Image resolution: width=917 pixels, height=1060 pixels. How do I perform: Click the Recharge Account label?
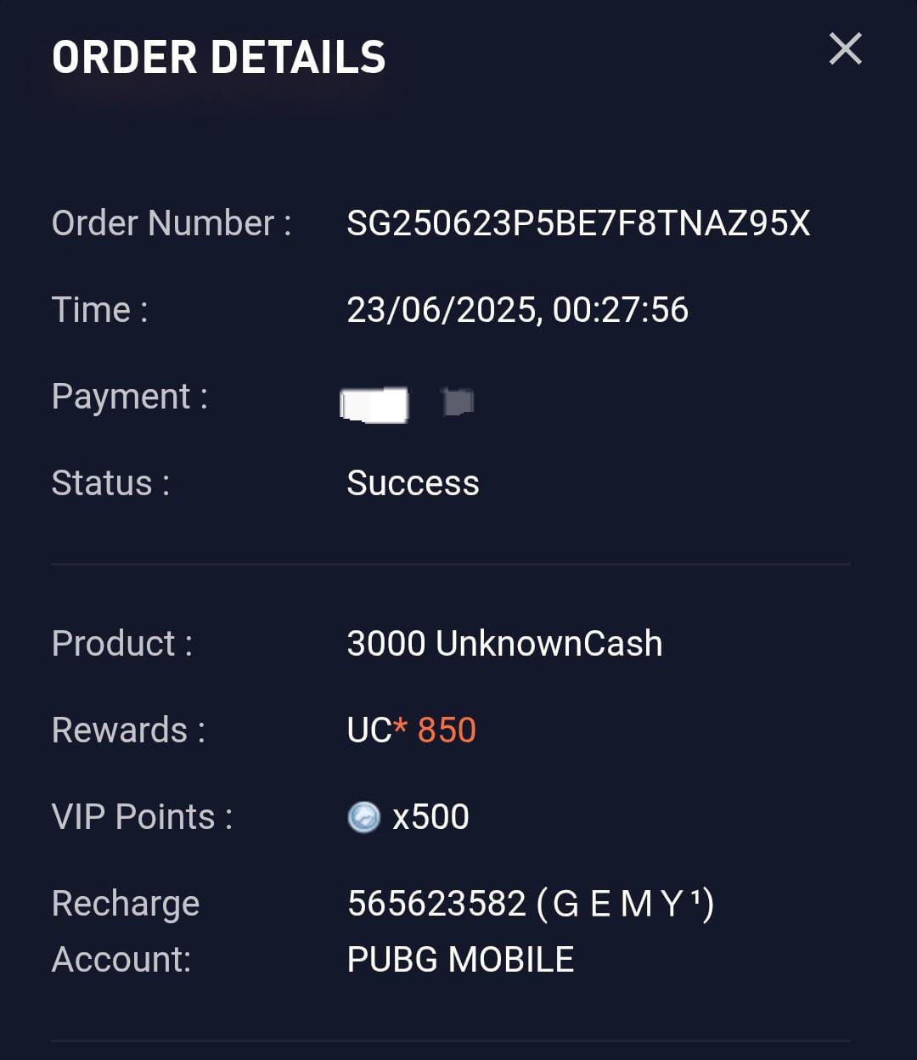pos(126,931)
